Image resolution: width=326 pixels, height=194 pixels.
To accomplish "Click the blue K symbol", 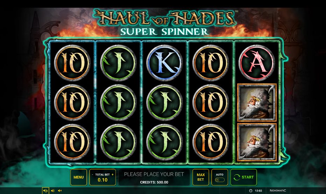I will [164, 63].
